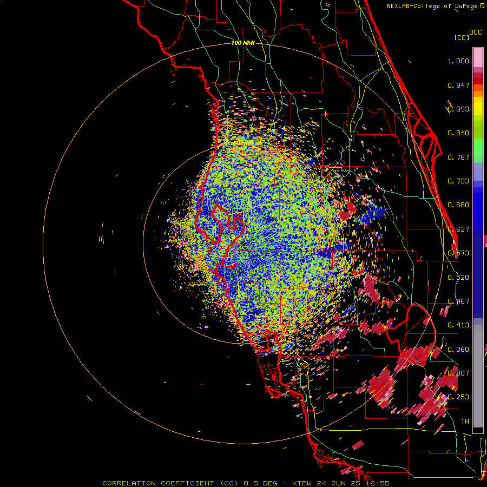
Task: Click the NEXLAB-College of DuPage title text
Action: pos(432,6)
